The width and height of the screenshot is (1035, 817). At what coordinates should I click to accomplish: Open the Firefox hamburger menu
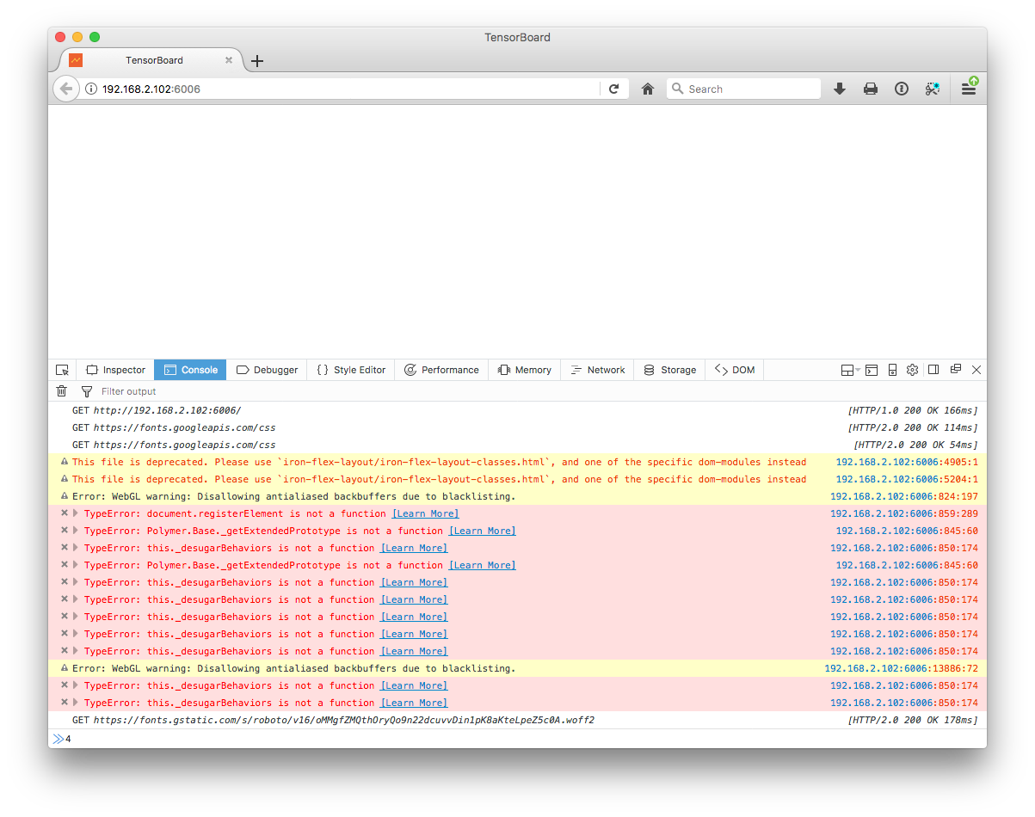coord(969,88)
